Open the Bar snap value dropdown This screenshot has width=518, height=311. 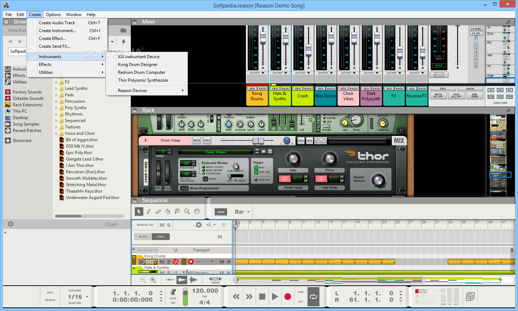[242, 212]
